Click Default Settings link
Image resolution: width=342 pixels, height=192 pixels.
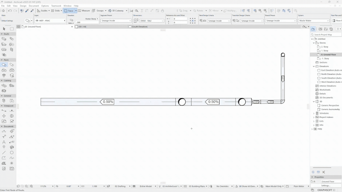click(7, 21)
